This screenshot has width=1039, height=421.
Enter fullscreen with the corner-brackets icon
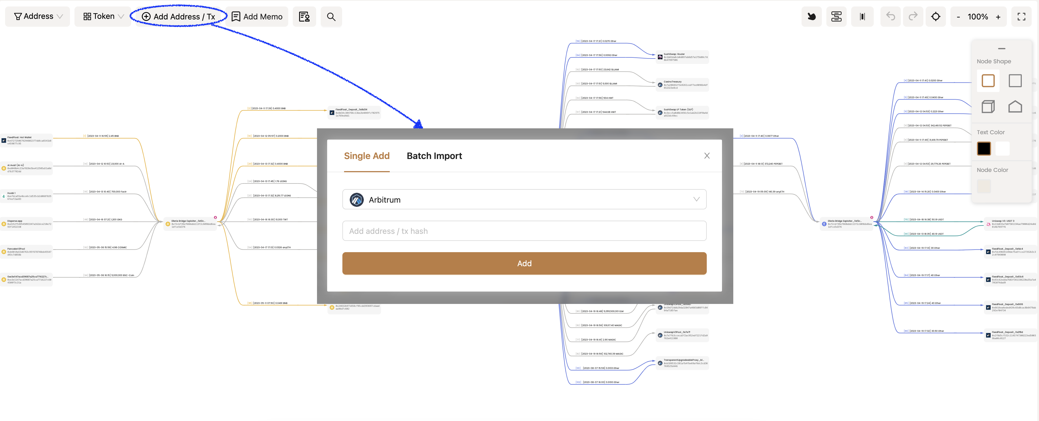click(1021, 17)
